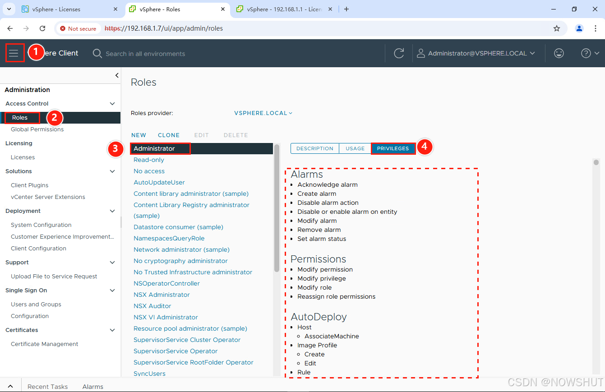Switch to the vSphere - 192.168.1.1 browser tab

tap(284, 9)
